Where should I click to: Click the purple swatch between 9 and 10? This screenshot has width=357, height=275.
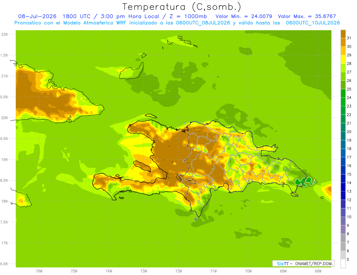(343, 221)
